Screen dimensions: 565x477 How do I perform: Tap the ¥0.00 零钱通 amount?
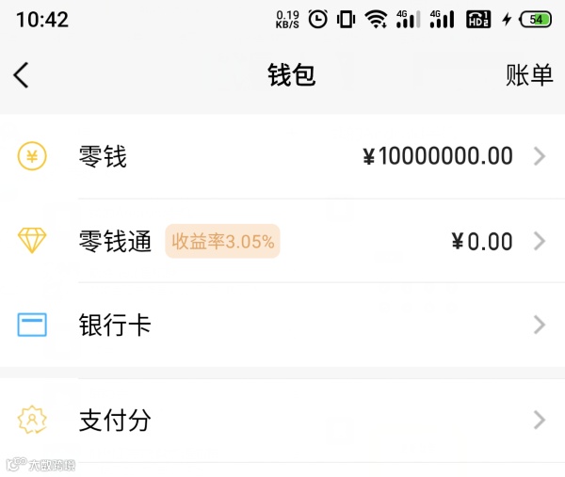coord(482,241)
